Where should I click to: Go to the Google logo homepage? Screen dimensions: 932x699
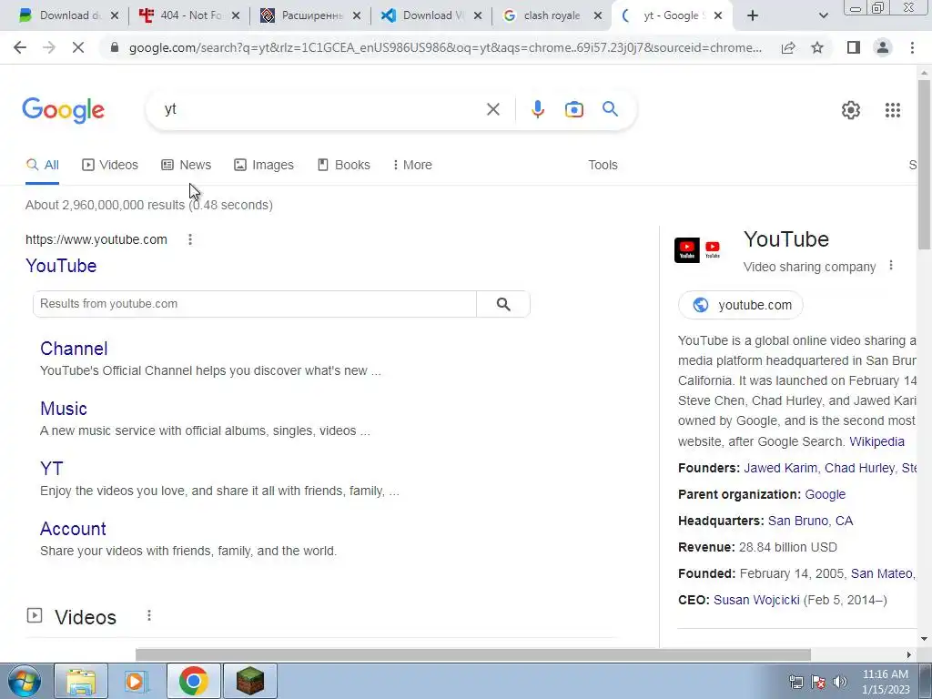[64, 110]
